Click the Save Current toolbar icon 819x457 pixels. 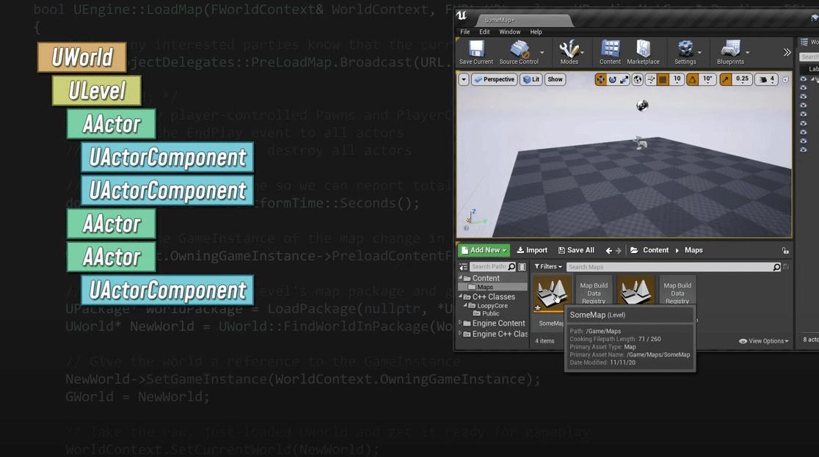[x=476, y=52]
